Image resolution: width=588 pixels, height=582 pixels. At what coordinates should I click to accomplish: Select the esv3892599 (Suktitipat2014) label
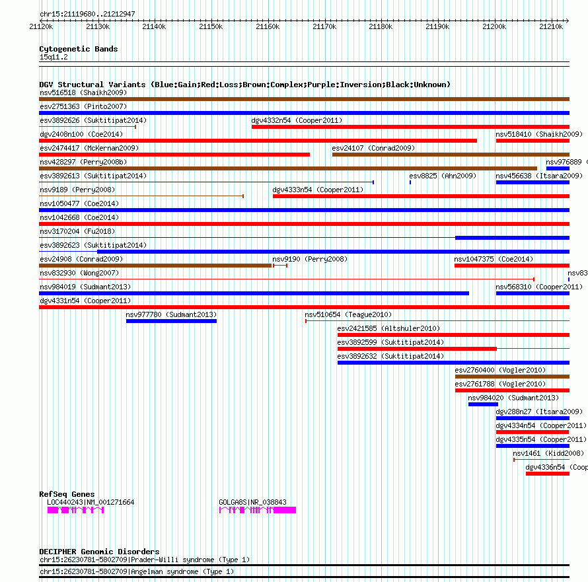click(x=390, y=342)
